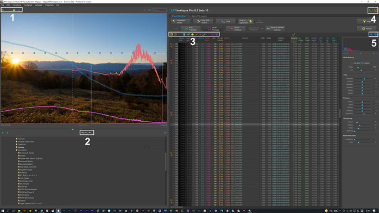The height and width of the screenshot is (213, 379).
Task: Open the Transitions menu
Action: pos(17,5)
